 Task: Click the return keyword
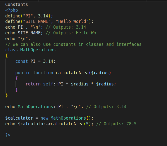[33, 84]
